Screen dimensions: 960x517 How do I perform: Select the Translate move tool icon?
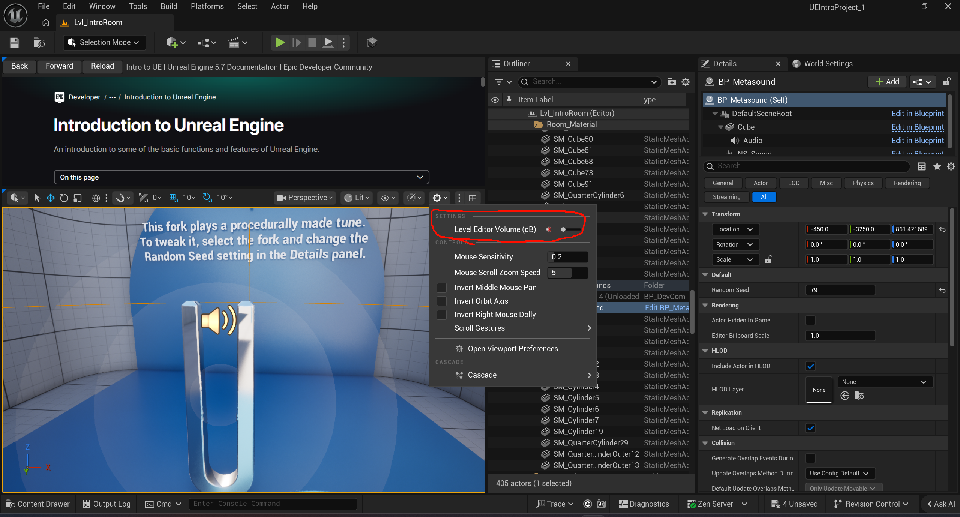click(x=51, y=198)
